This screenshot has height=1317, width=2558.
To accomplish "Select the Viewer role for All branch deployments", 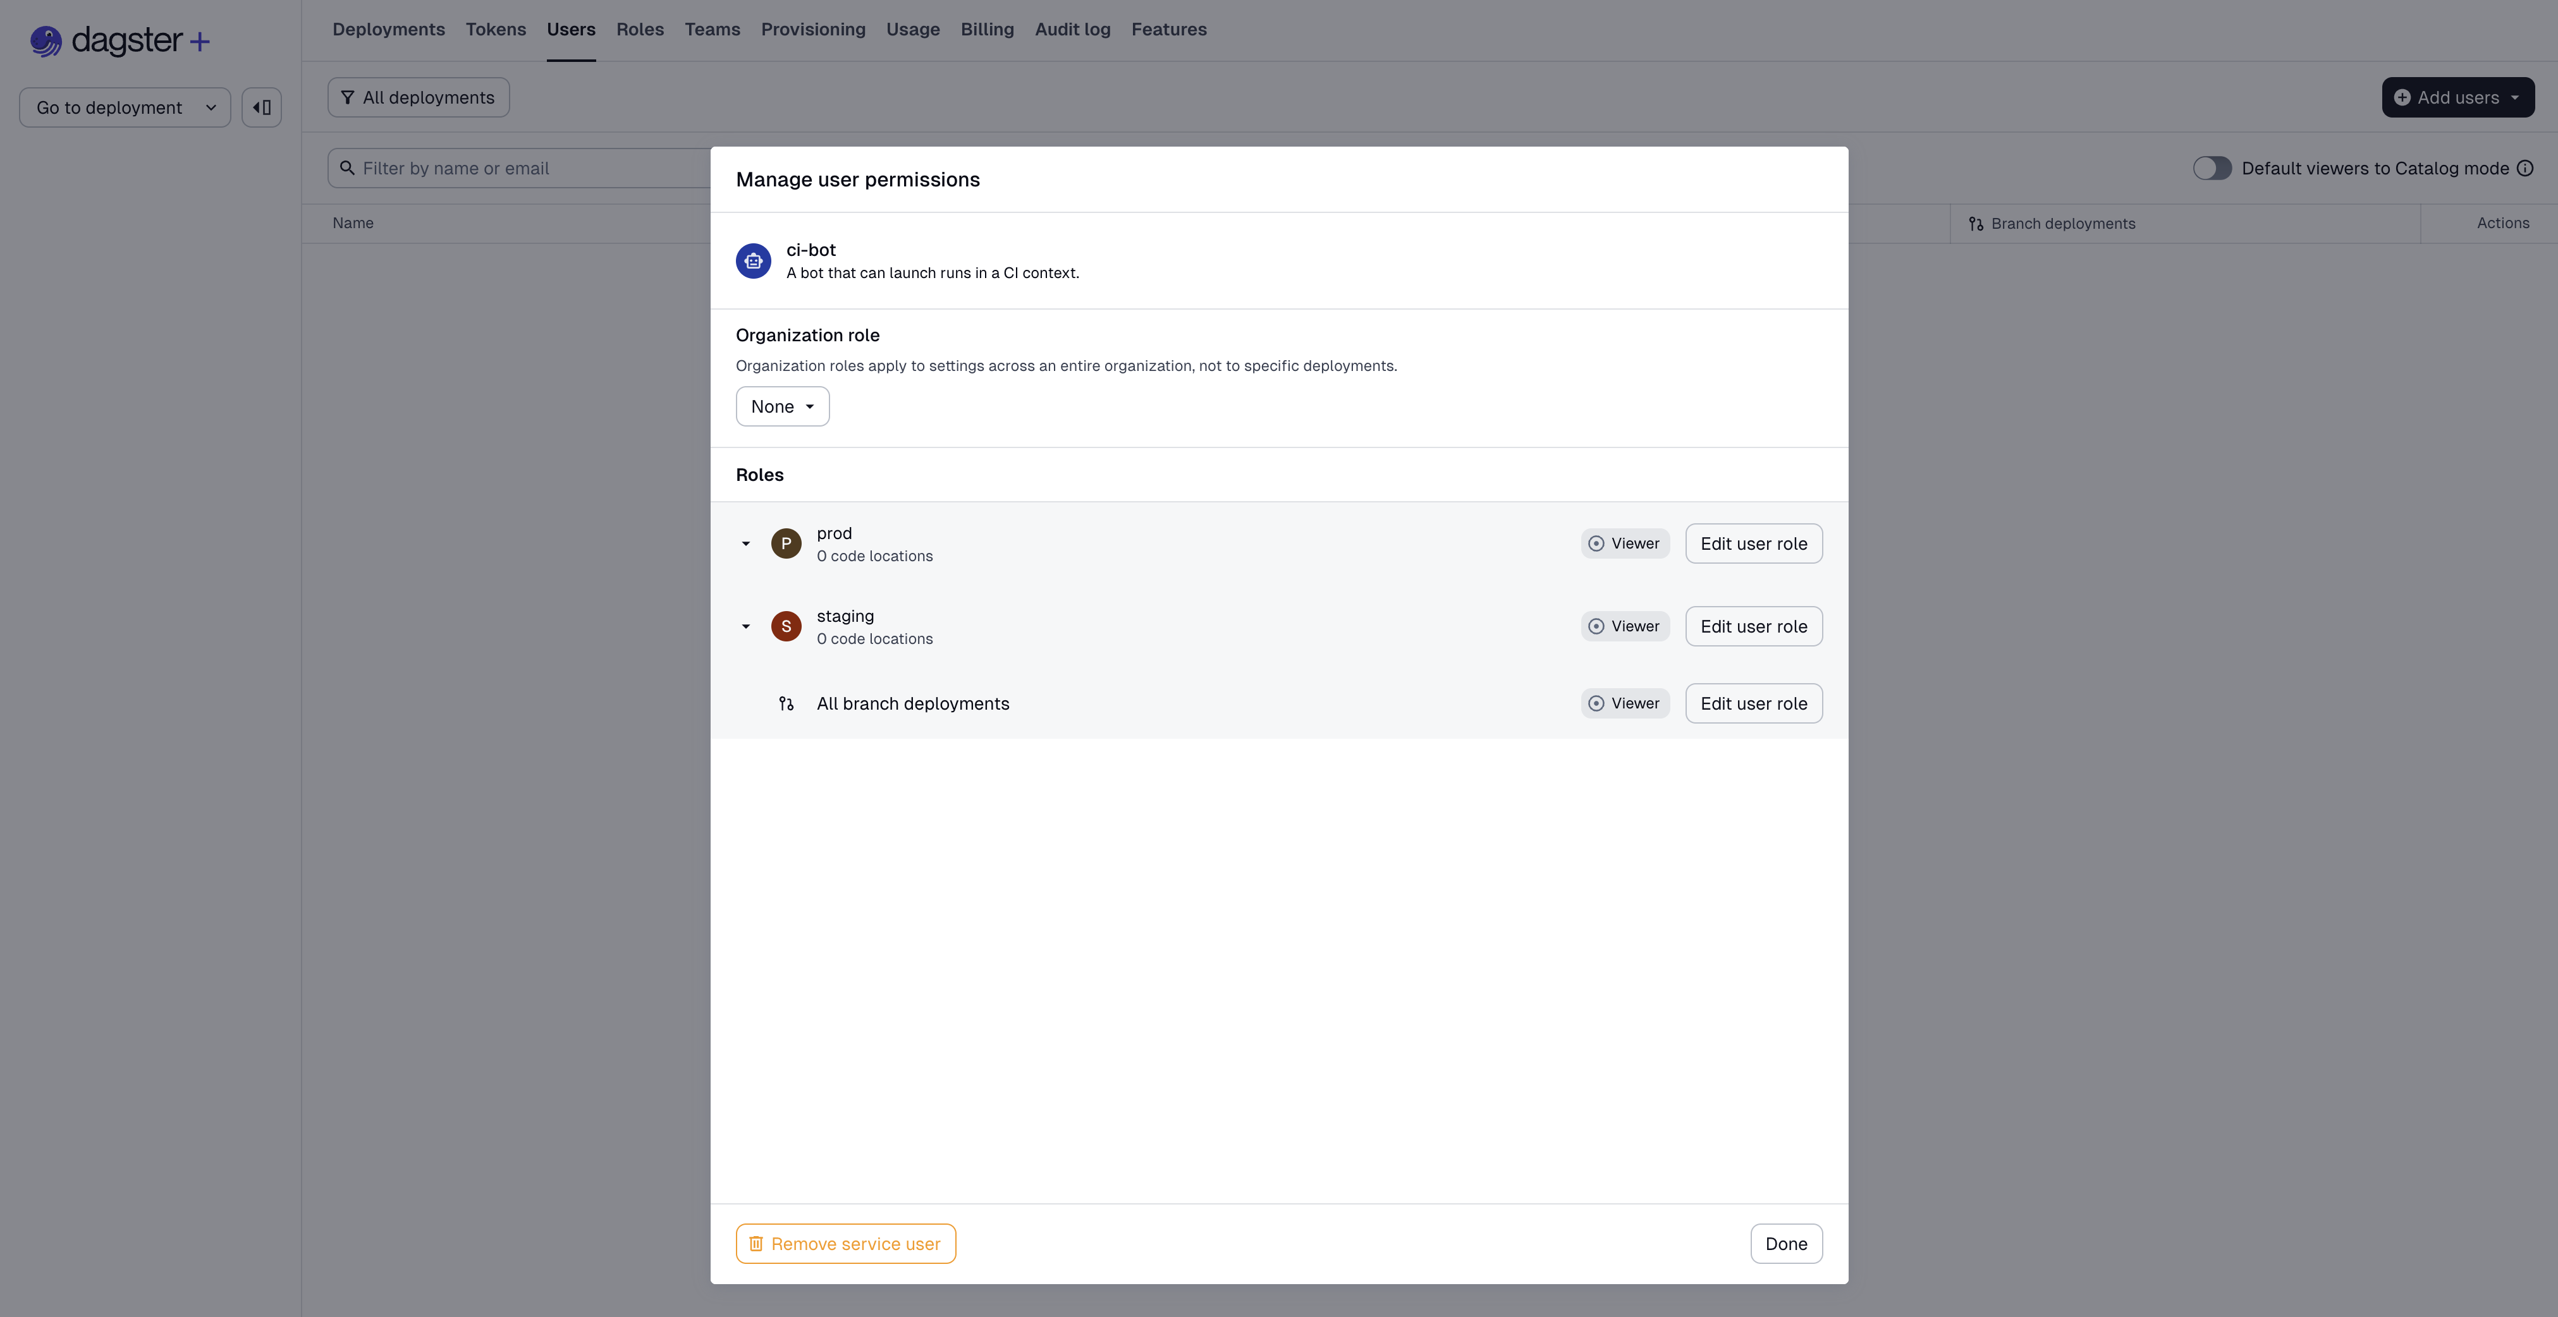I will coord(1624,703).
